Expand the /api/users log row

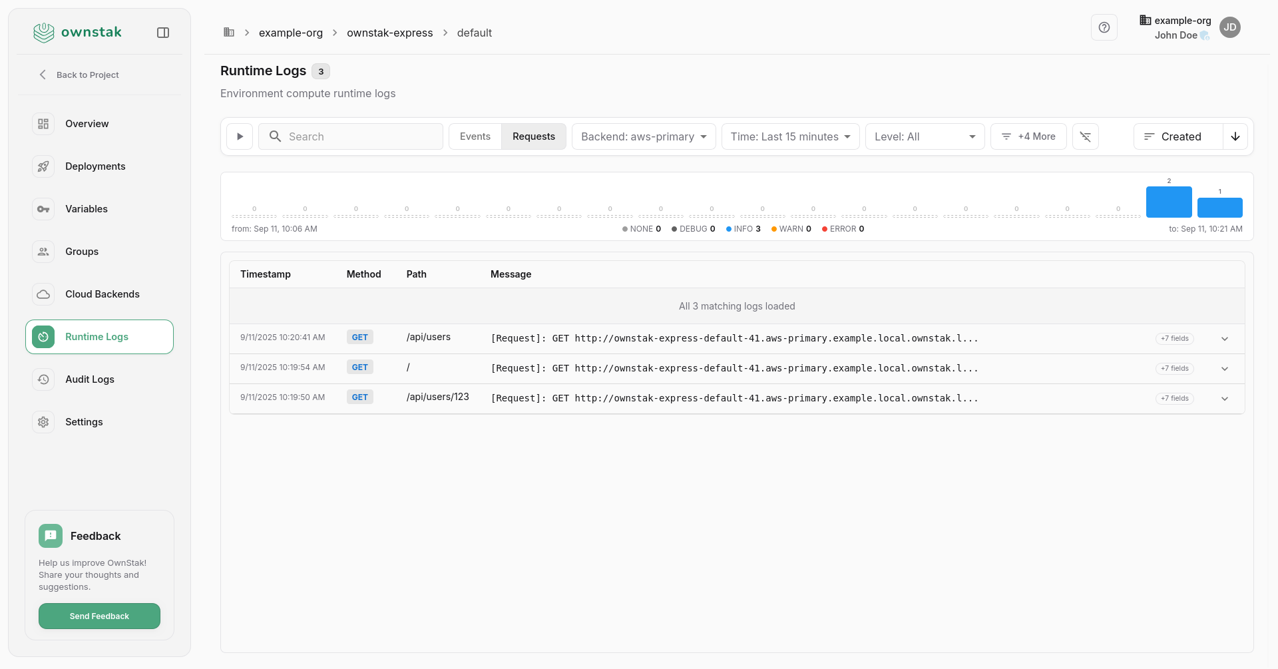[1224, 339]
